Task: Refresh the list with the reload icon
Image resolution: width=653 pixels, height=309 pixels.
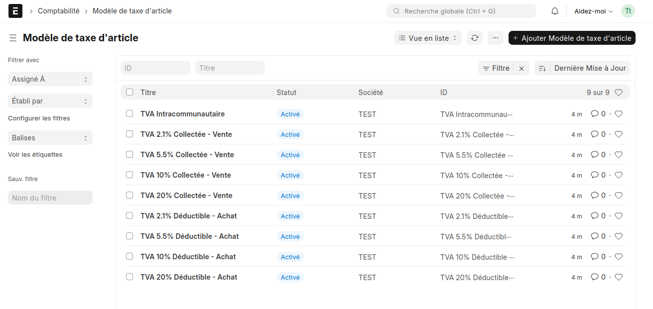Action: point(475,38)
